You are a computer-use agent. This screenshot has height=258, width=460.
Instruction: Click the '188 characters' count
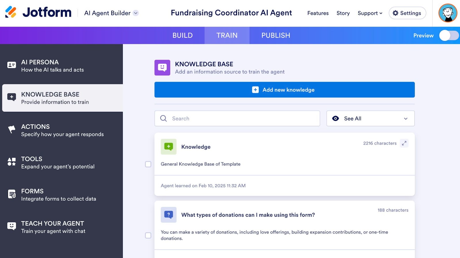[393, 210]
